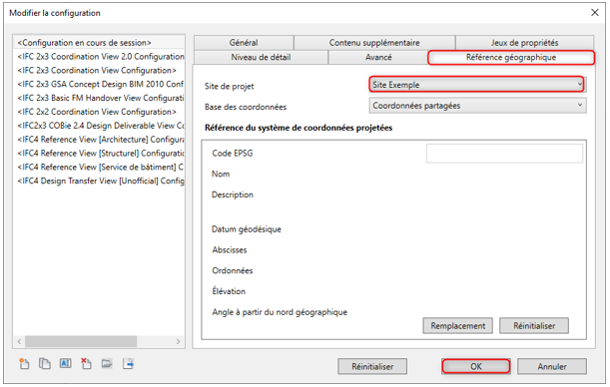Open the Contenu supplémentaire tab

[374, 42]
